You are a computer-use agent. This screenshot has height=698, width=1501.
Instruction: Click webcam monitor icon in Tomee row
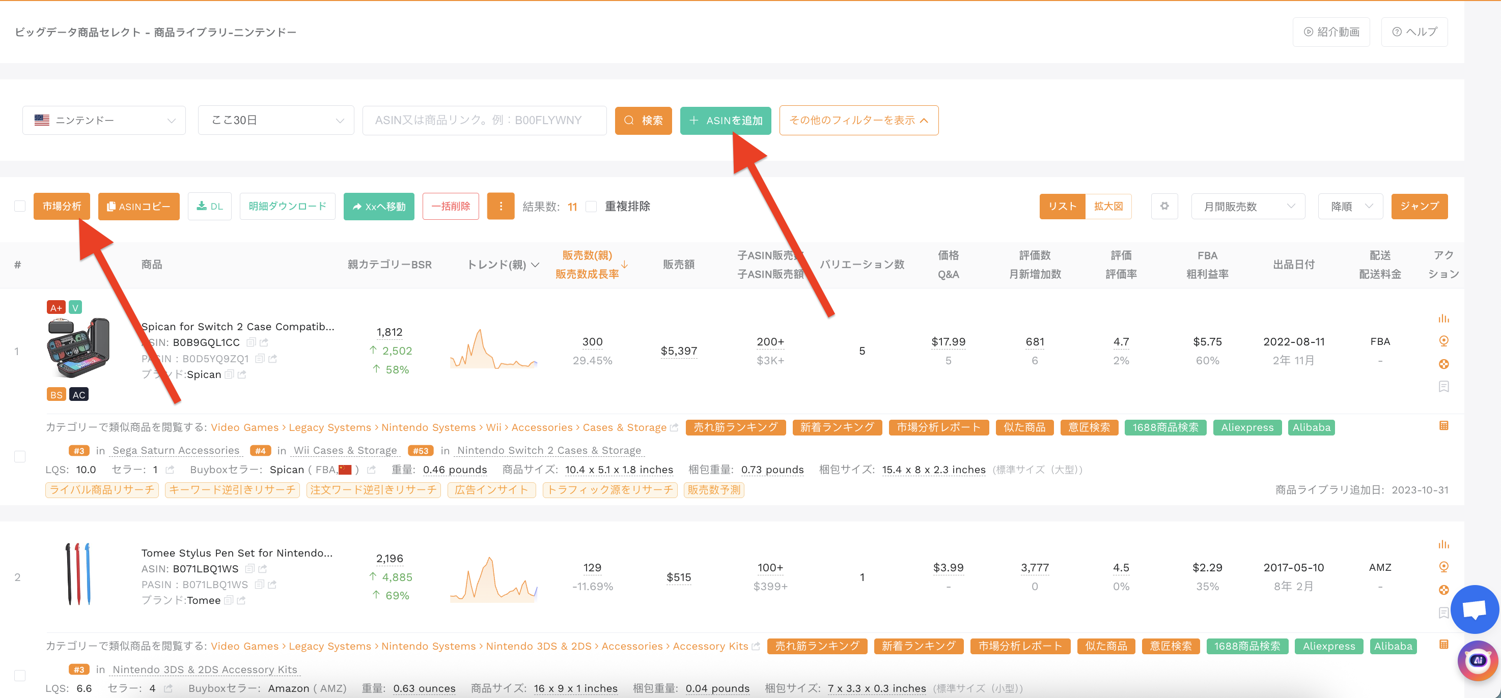pos(1443,567)
